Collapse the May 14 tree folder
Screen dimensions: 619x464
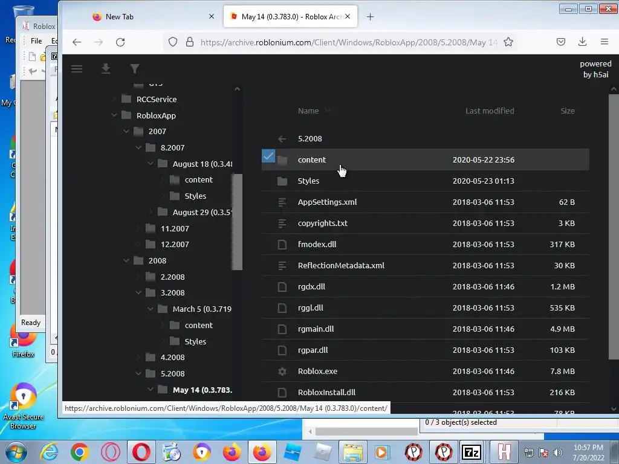[151, 390]
